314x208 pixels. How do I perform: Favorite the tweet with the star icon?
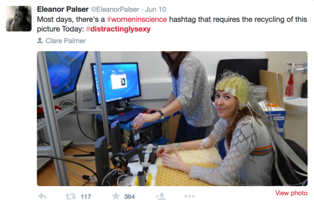[x=116, y=196]
